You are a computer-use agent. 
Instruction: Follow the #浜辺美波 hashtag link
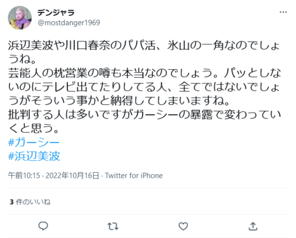click(34, 156)
